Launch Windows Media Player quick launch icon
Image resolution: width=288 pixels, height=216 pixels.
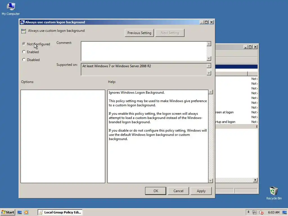coord(26,212)
